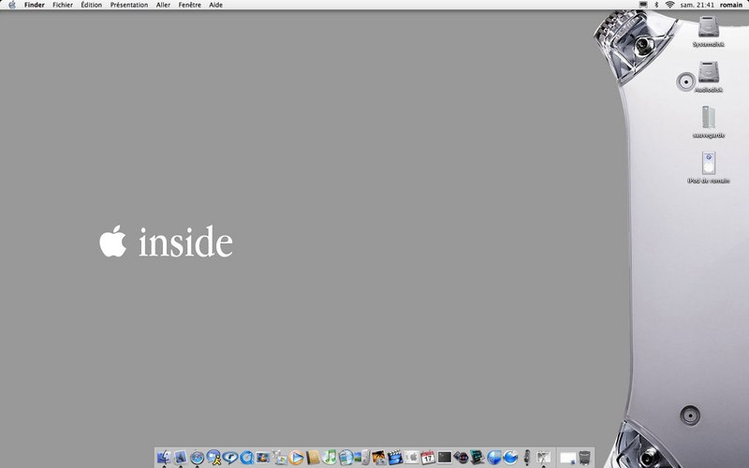The height and width of the screenshot is (468, 749).
Task: Launch QuickTime Player from the Dock
Action: 247,458
